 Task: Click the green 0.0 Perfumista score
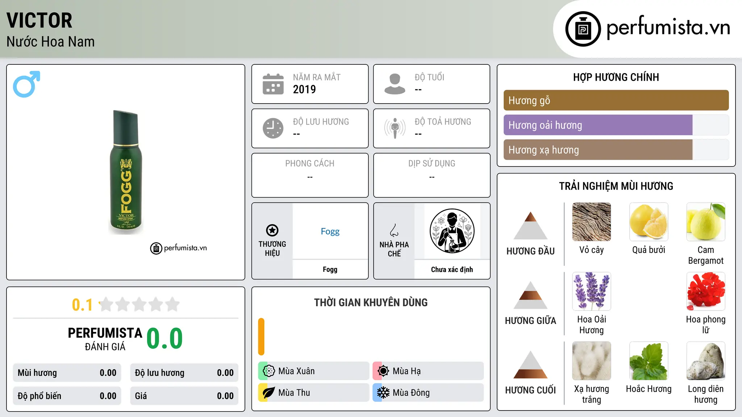coord(164,338)
